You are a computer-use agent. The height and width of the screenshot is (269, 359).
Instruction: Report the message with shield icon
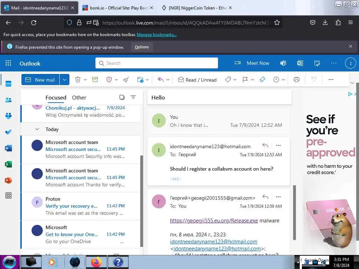[109, 80]
